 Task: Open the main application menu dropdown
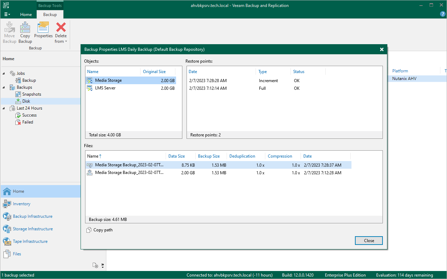click(7, 15)
